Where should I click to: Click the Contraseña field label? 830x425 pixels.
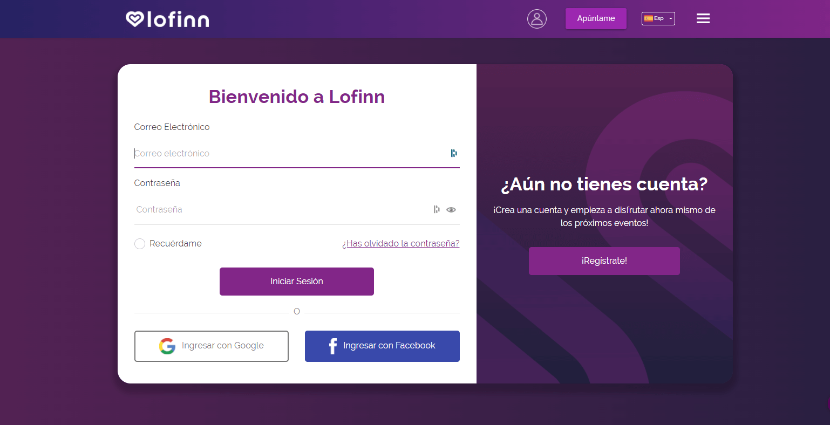tap(157, 183)
